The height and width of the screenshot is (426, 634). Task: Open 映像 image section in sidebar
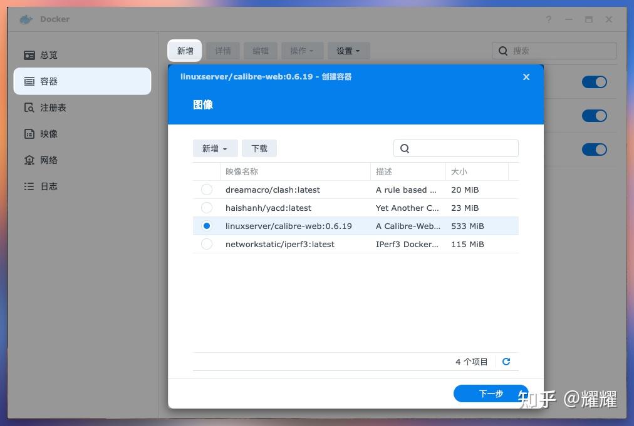[83, 134]
